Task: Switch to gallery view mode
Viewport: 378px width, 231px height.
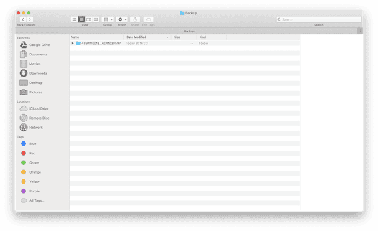Action: [96, 19]
